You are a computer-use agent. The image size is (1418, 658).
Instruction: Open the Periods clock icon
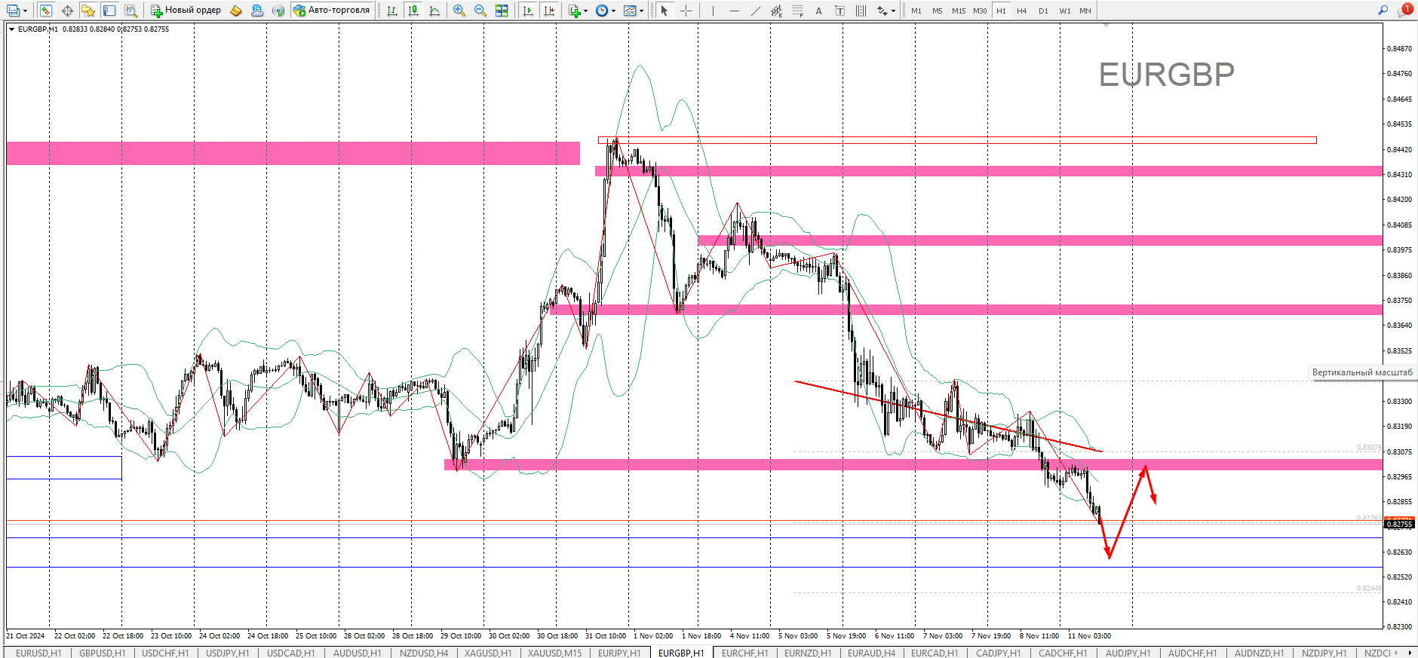pyautogui.click(x=601, y=11)
